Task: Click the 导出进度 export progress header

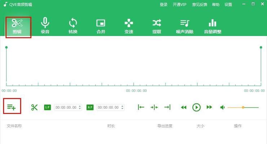Action: [165, 126]
